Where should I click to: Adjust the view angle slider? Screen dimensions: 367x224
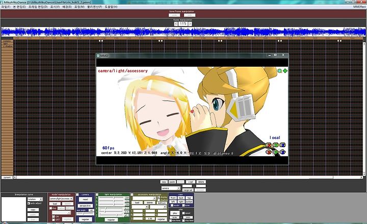[85, 213]
